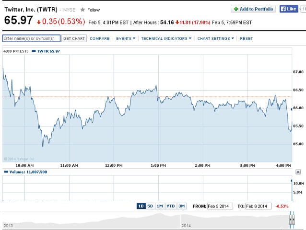Select the 1D time range

point(141,206)
